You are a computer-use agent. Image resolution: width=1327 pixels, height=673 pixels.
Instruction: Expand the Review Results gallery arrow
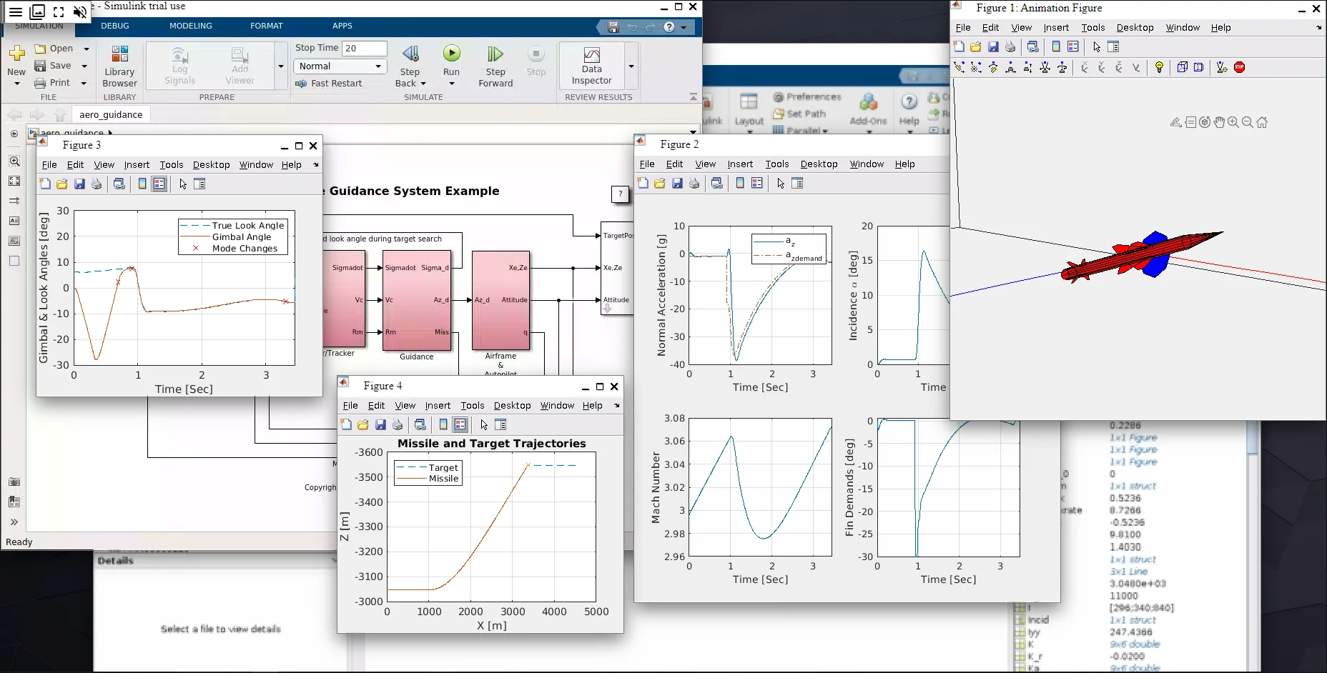pos(631,66)
